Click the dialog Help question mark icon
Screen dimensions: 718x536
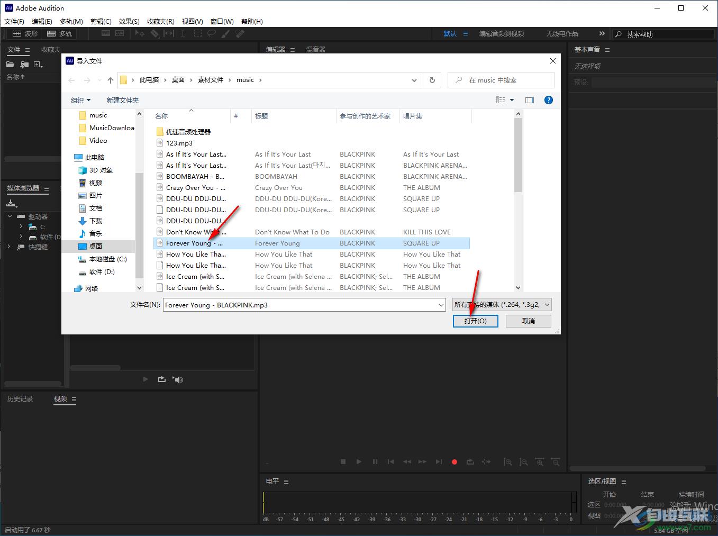(x=549, y=100)
